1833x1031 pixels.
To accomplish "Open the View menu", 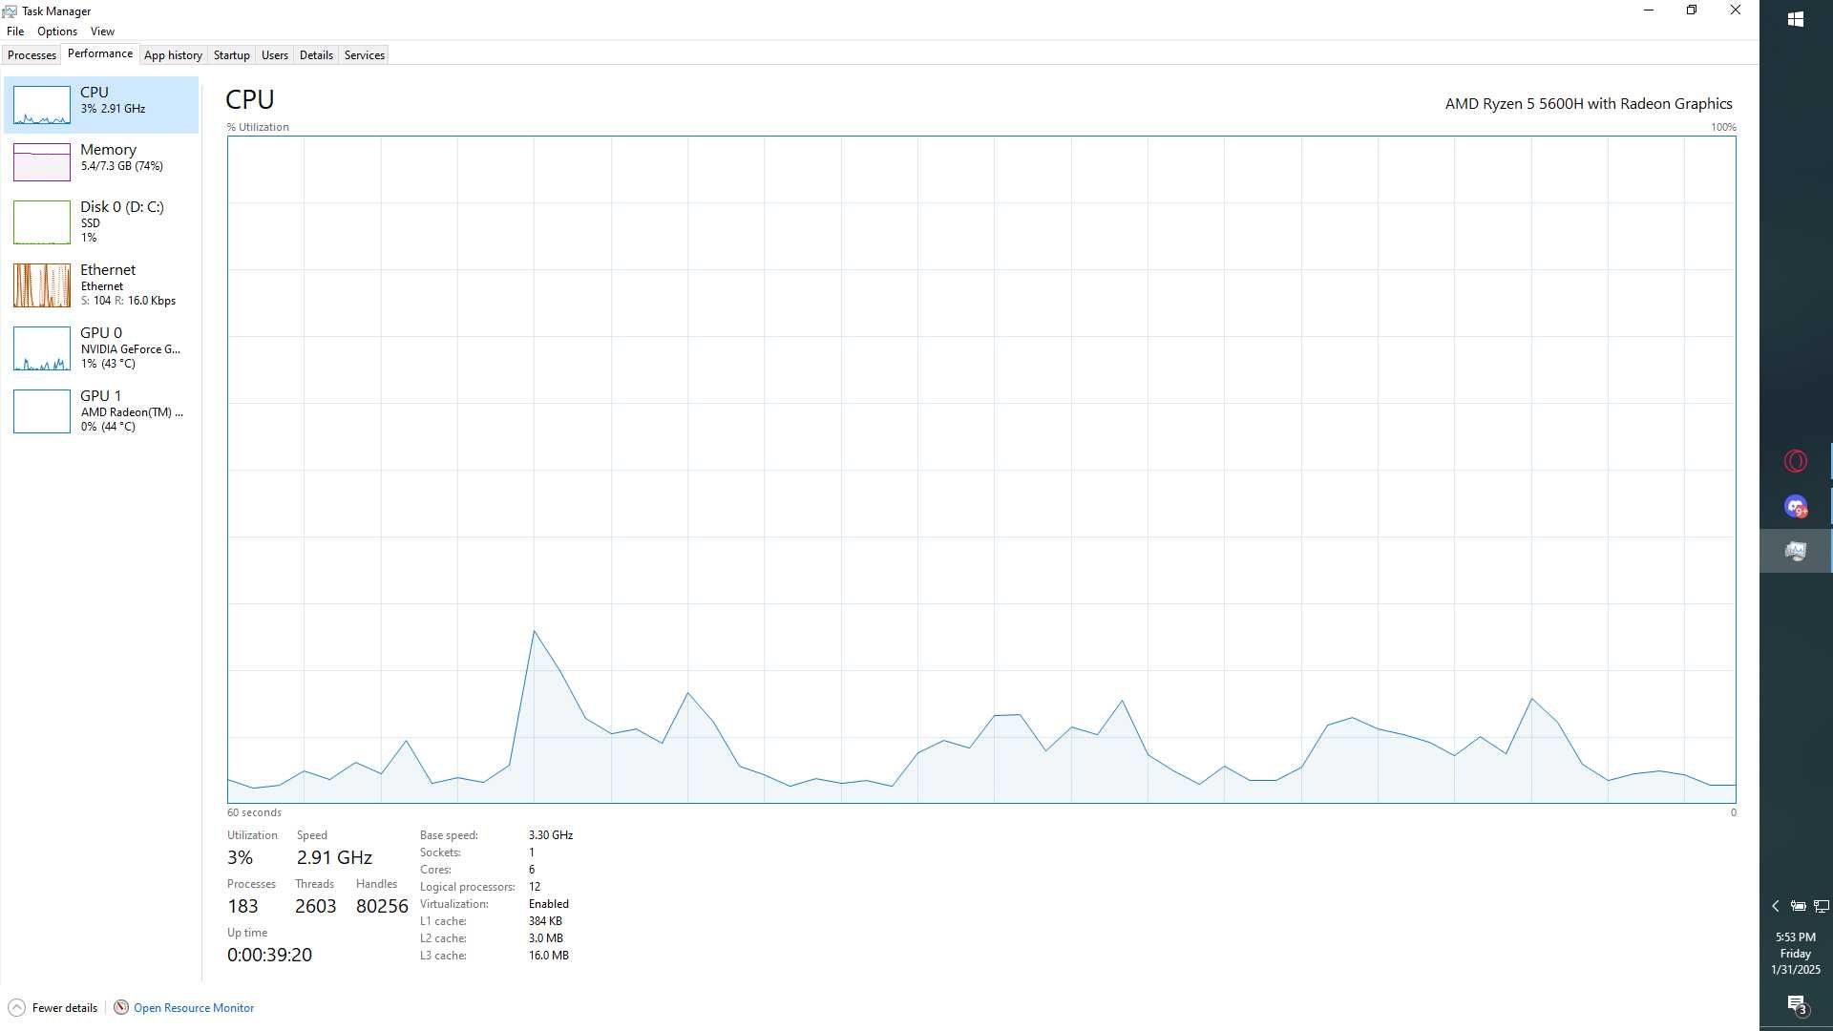I will click(102, 32).
